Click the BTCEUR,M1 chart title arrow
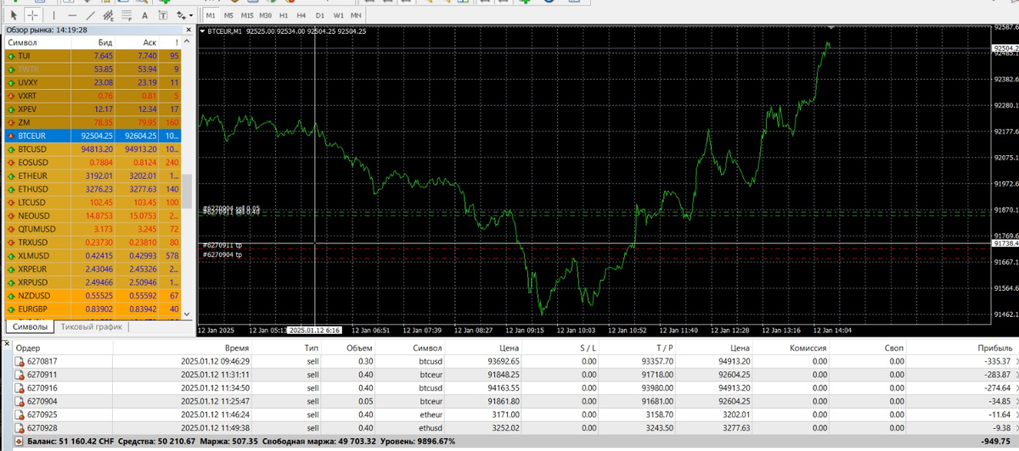The width and height of the screenshot is (1019, 451). pyautogui.click(x=202, y=31)
